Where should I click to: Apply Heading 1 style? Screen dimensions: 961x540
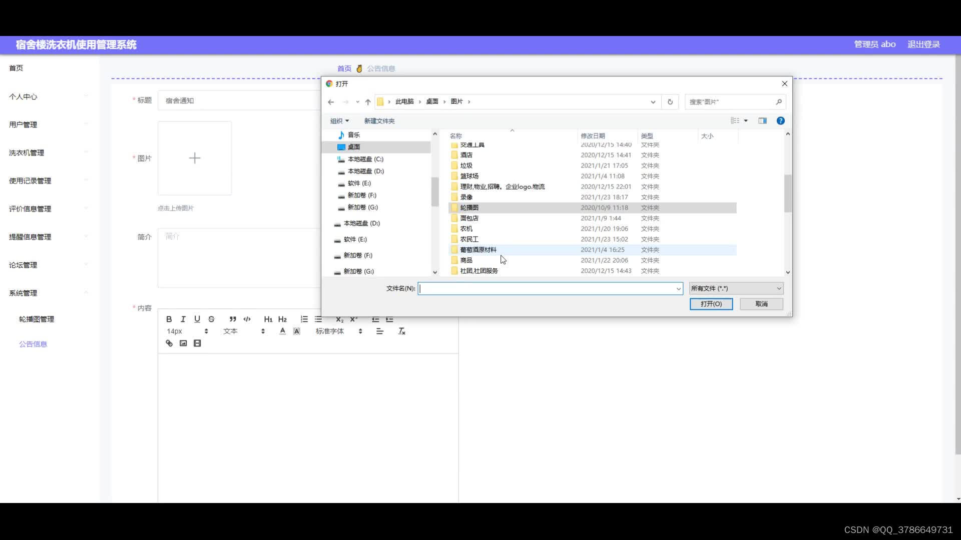point(268,319)
